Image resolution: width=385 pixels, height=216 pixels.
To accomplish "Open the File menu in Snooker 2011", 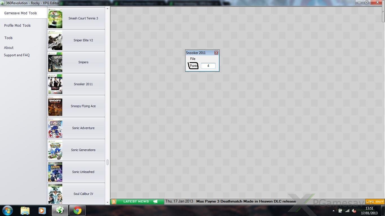I will [x=193, y=59].
